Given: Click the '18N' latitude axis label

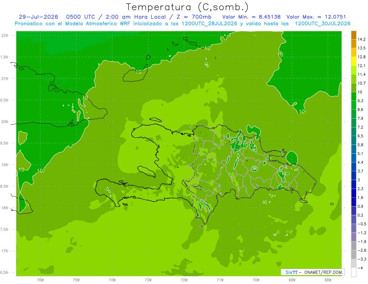Looking at the screenshot, I should [5, 208].
